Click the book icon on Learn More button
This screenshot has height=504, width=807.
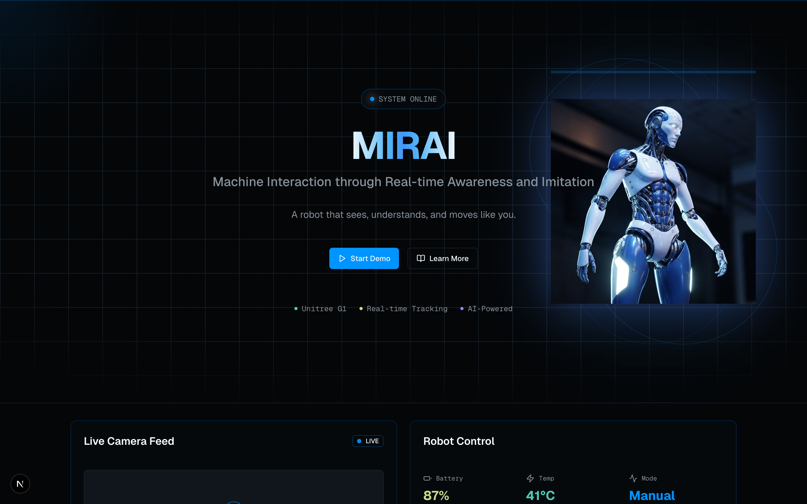pos(421,258)
